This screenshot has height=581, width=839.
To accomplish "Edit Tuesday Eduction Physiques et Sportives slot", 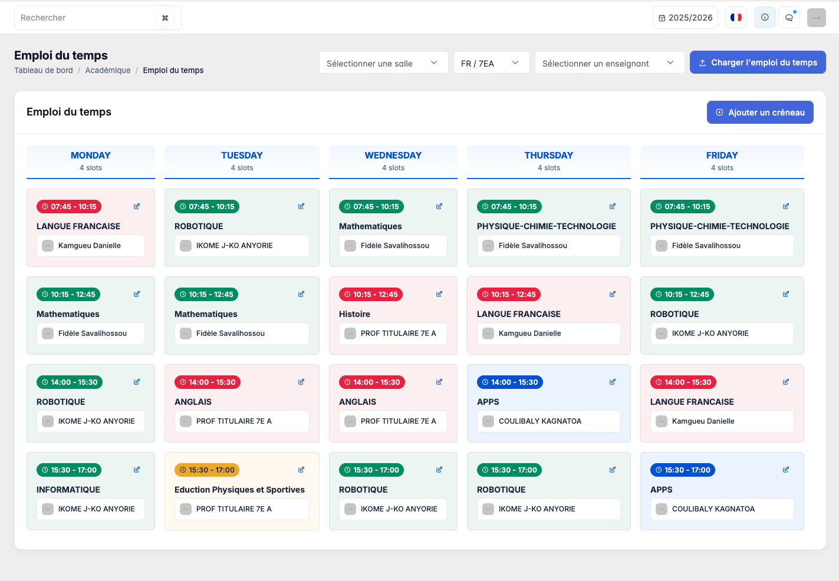I will [x=301, y=470].
